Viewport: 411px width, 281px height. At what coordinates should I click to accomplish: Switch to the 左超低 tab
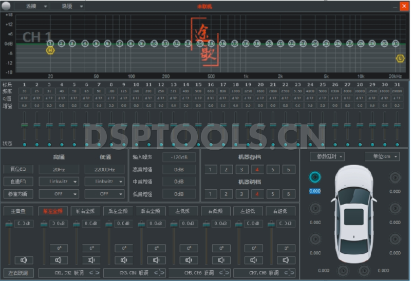click(x=248, y=211)
